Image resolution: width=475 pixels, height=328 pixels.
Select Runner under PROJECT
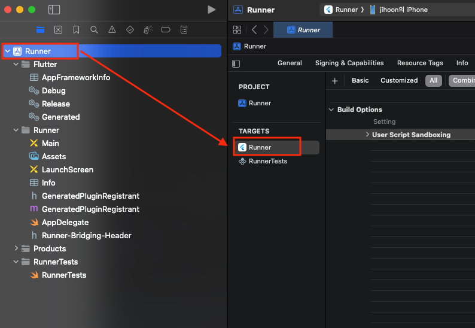(260, 103)
